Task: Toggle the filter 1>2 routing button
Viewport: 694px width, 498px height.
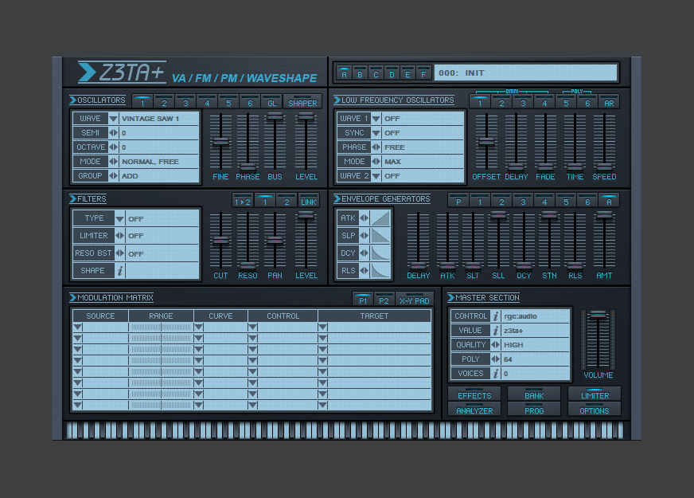Action: [243, 200]
